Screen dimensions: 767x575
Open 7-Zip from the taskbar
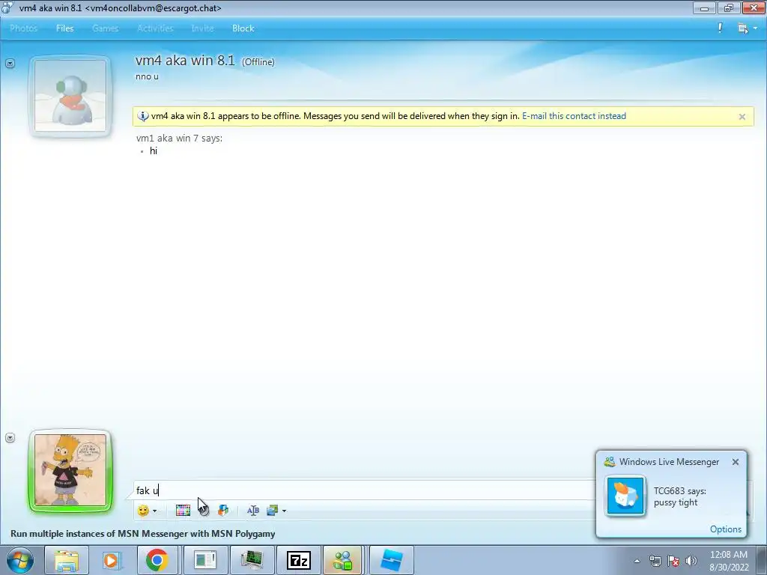299,560
